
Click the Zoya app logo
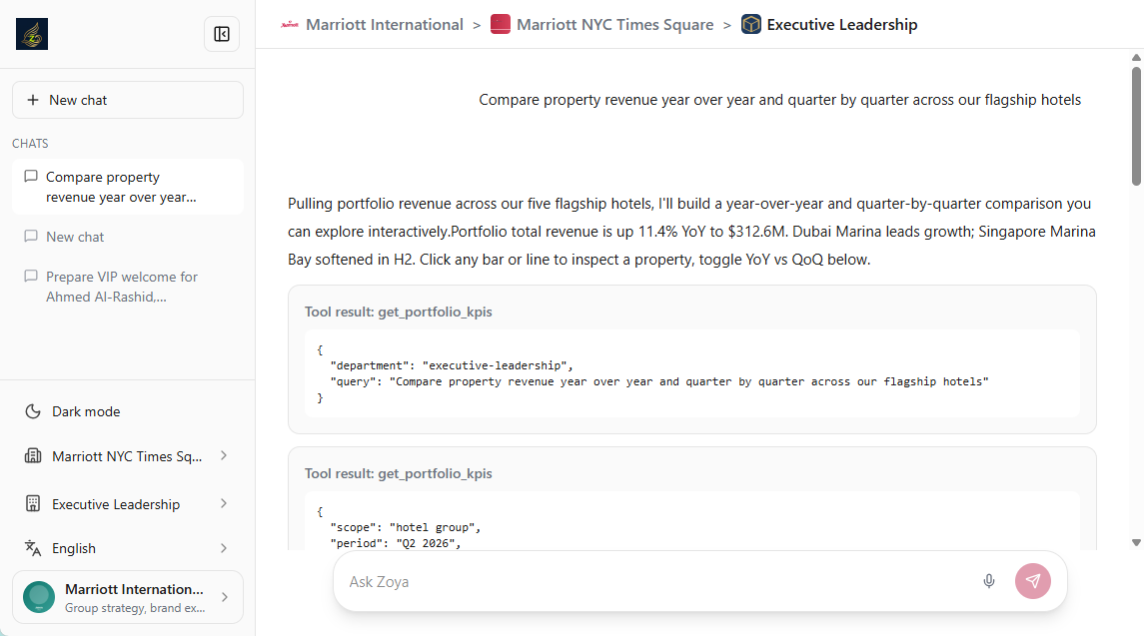tap(32, 34)
